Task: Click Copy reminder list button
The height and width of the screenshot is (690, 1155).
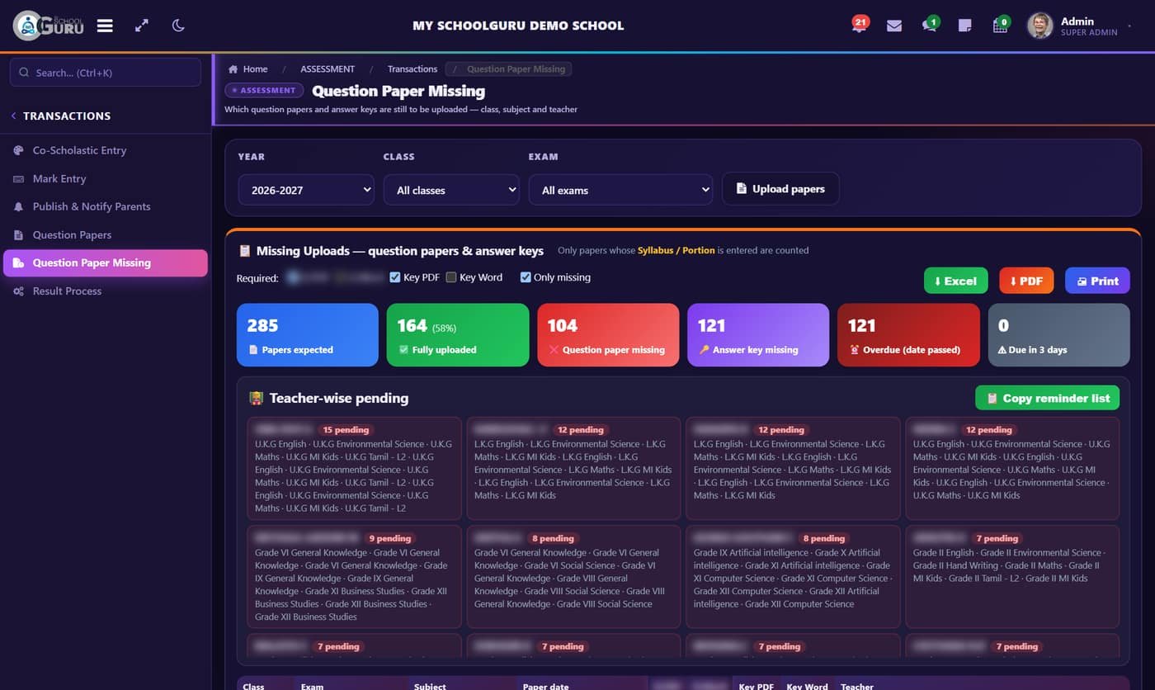Action: tap(1047, 398)
